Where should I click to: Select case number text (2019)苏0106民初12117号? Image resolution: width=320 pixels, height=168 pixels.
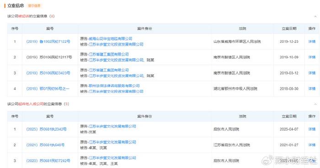click(x=49, y=57)
